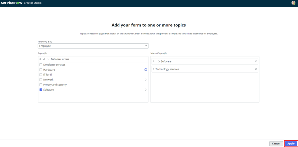Go to home icon in topics breadcrumb
Viewport: 298px width, 147px height.
44,59
